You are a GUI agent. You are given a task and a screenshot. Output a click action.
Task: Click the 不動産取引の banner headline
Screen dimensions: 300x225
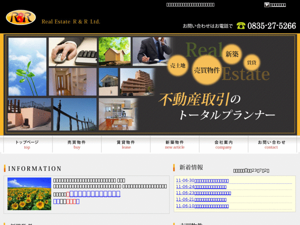(200, 99)
